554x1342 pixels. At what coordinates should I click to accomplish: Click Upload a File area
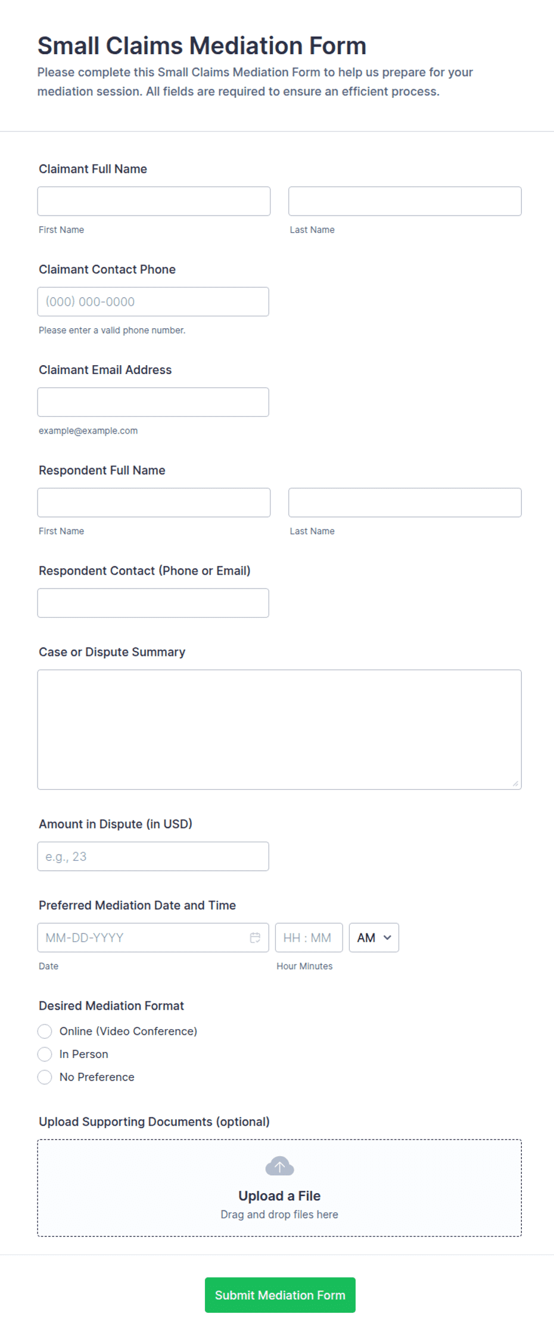point(279,1188)
